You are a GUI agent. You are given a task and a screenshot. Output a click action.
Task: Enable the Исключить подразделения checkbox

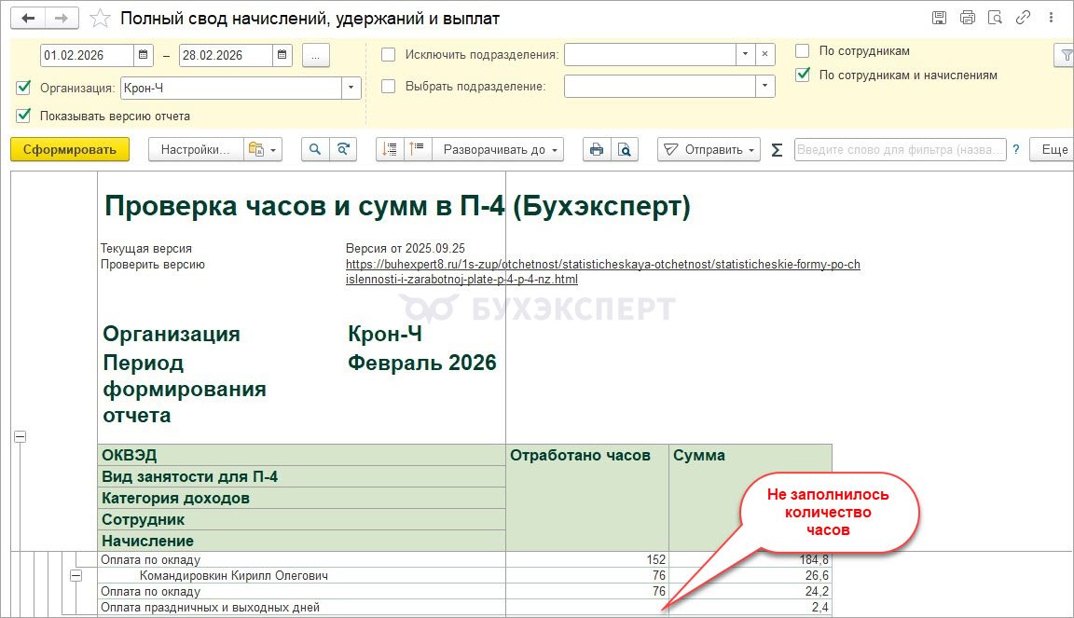pos(389,55)
